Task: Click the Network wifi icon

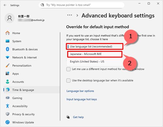Action: [7, 57]
